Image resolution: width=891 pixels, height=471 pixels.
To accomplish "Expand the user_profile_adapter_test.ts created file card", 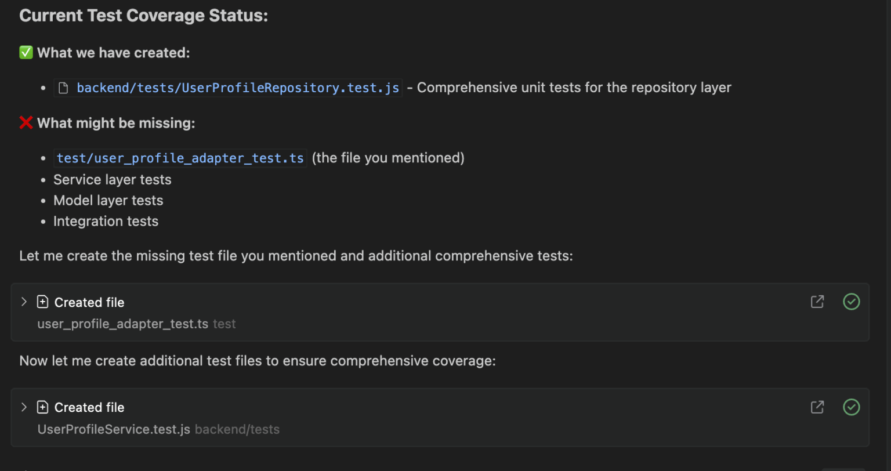I will pyautogui.click(x=23, y=302).
